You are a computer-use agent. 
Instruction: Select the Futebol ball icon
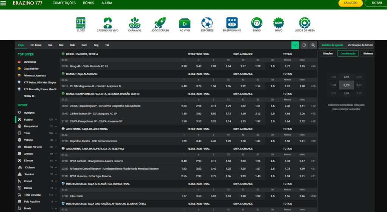pyautogui.click(x=19, y=119)
